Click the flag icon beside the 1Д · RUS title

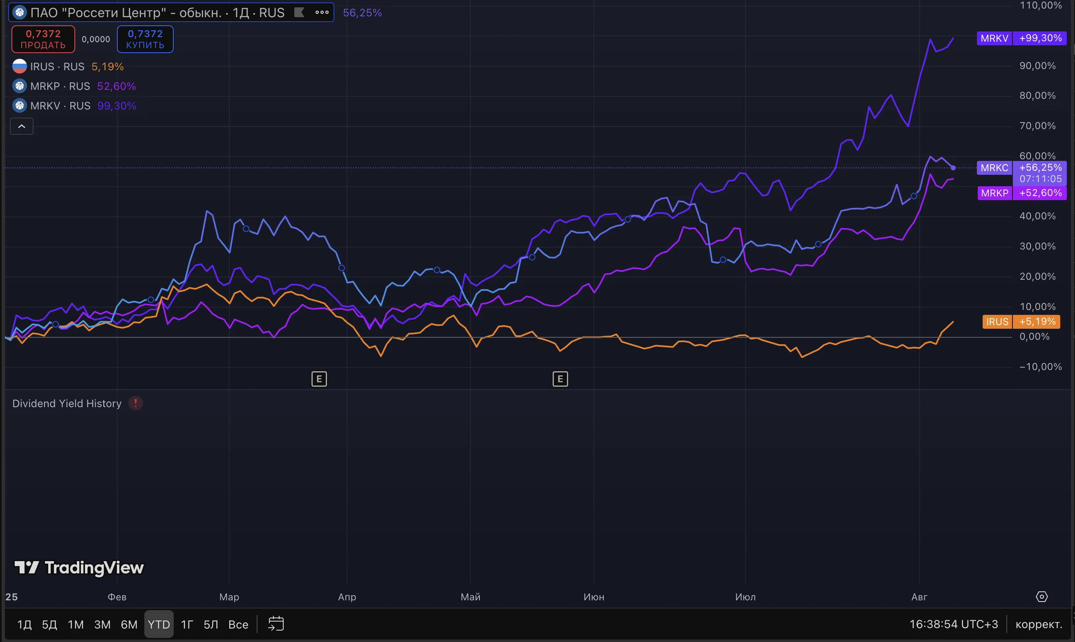299,13
